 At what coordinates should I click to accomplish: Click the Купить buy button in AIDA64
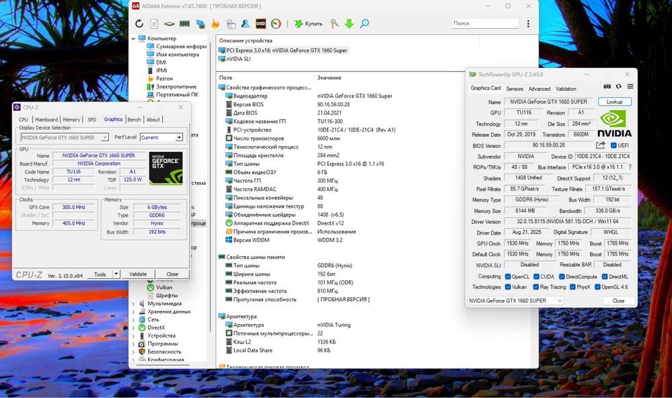[x=309, y=24]
